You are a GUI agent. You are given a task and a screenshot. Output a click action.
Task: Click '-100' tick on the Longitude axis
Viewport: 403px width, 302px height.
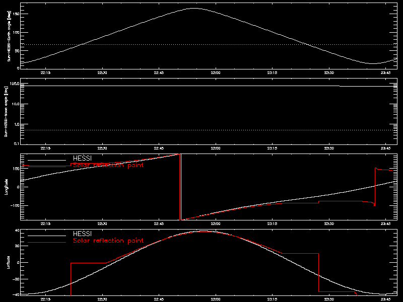pyautogui.click(x=15, y=205)
